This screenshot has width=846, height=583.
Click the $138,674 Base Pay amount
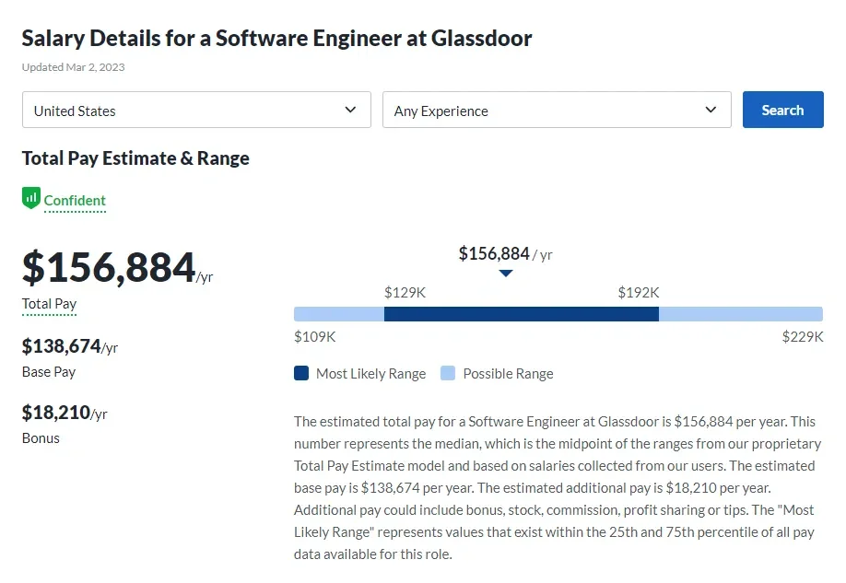pyautogui.click(x=61, y=346)
